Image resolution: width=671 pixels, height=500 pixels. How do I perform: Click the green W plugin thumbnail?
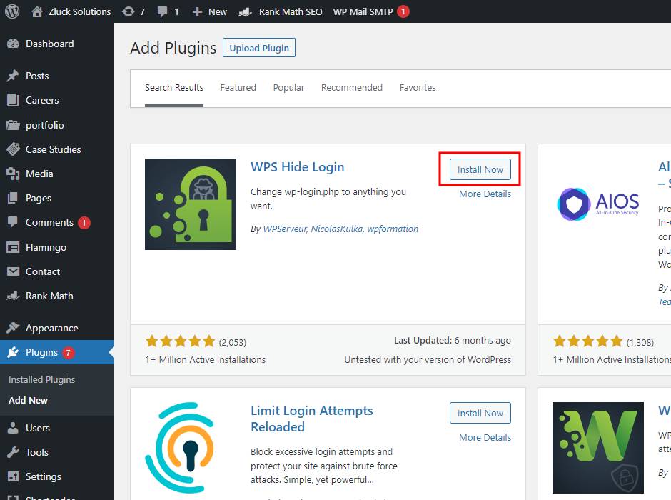point(597,448)
